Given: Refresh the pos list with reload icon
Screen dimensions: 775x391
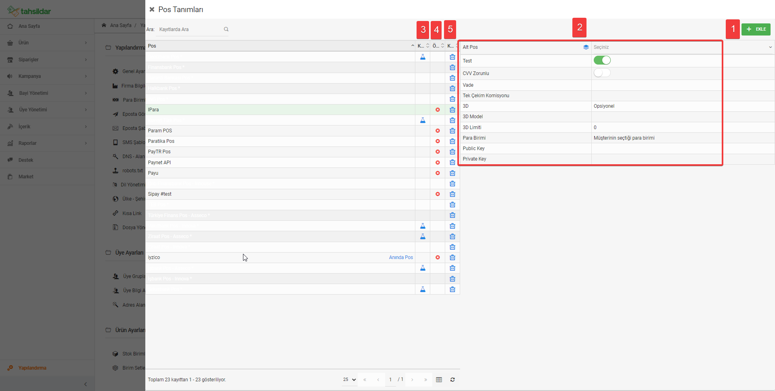Looking at the screenshot, I should pyautogui.click(x=452, y=380).
